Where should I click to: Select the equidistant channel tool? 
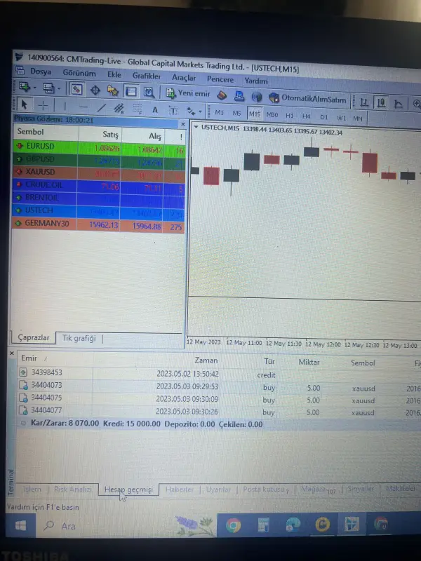coord(119,109)
